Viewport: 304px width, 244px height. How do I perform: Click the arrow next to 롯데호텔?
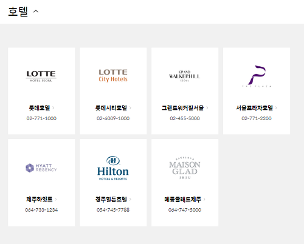click(x=54, y=108)
